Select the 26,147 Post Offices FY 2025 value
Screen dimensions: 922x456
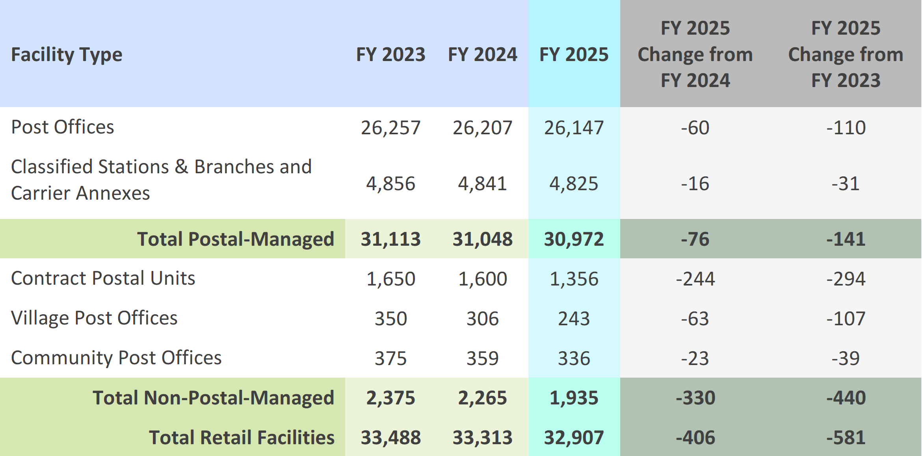click(x=573, y=127)
